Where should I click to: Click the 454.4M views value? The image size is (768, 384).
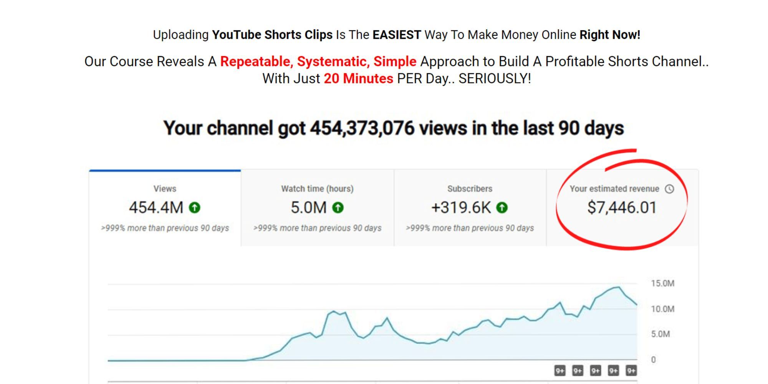[x=156, y=208]
